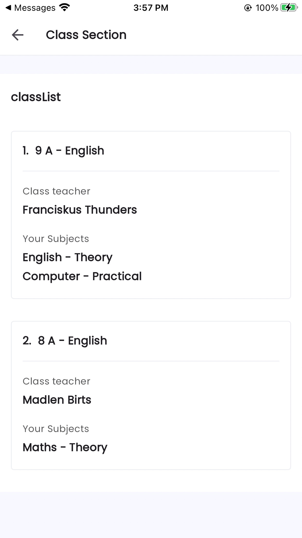Tap the rotation lock status icon
302x538 pixels.
pos(248,8)
